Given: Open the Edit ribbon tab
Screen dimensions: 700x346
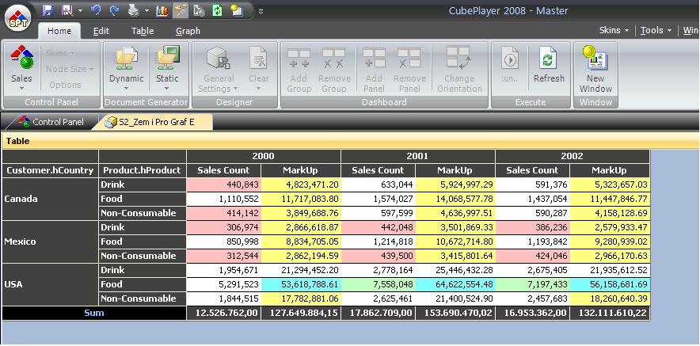Looking at the screenshot, I should (x=101, y=31).
